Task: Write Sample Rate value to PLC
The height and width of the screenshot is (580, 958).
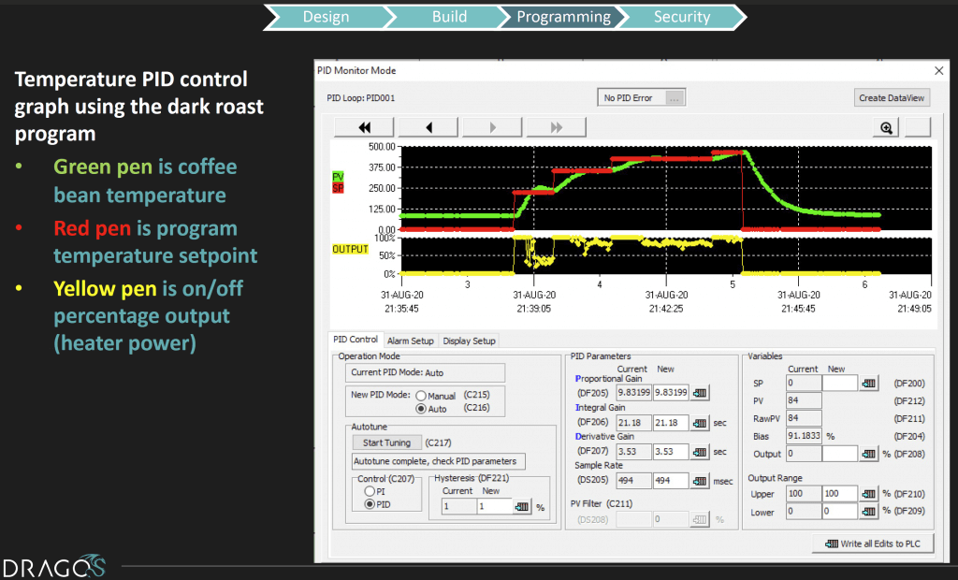Action: (701, 481)
